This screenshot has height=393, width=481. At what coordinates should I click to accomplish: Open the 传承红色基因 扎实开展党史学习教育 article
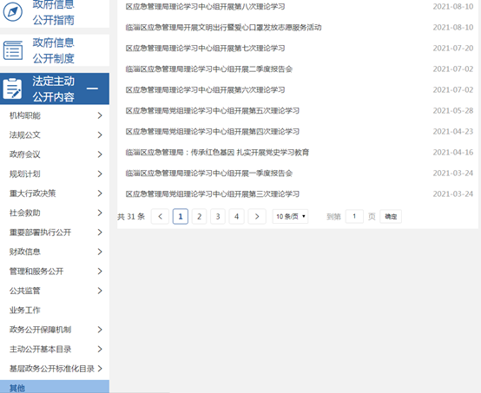(217, 153)
